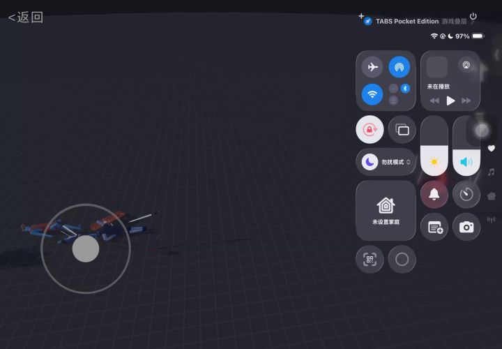Viewport: 502px width, 349px height.
Task: Tap the game's virtual joystick knob
Action: pos(86,248)
